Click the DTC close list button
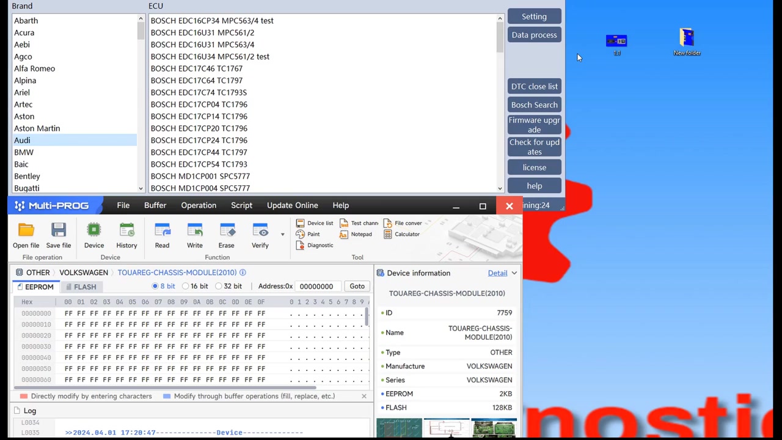The height and width of the screenshot is (440, 782). (x=535, y=86)
